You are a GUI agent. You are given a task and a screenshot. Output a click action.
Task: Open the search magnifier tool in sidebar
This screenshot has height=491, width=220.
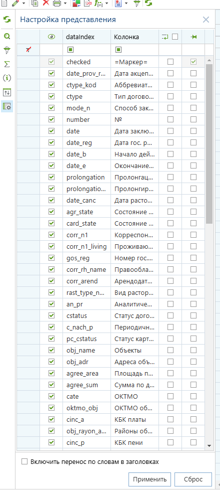point(7,36)
